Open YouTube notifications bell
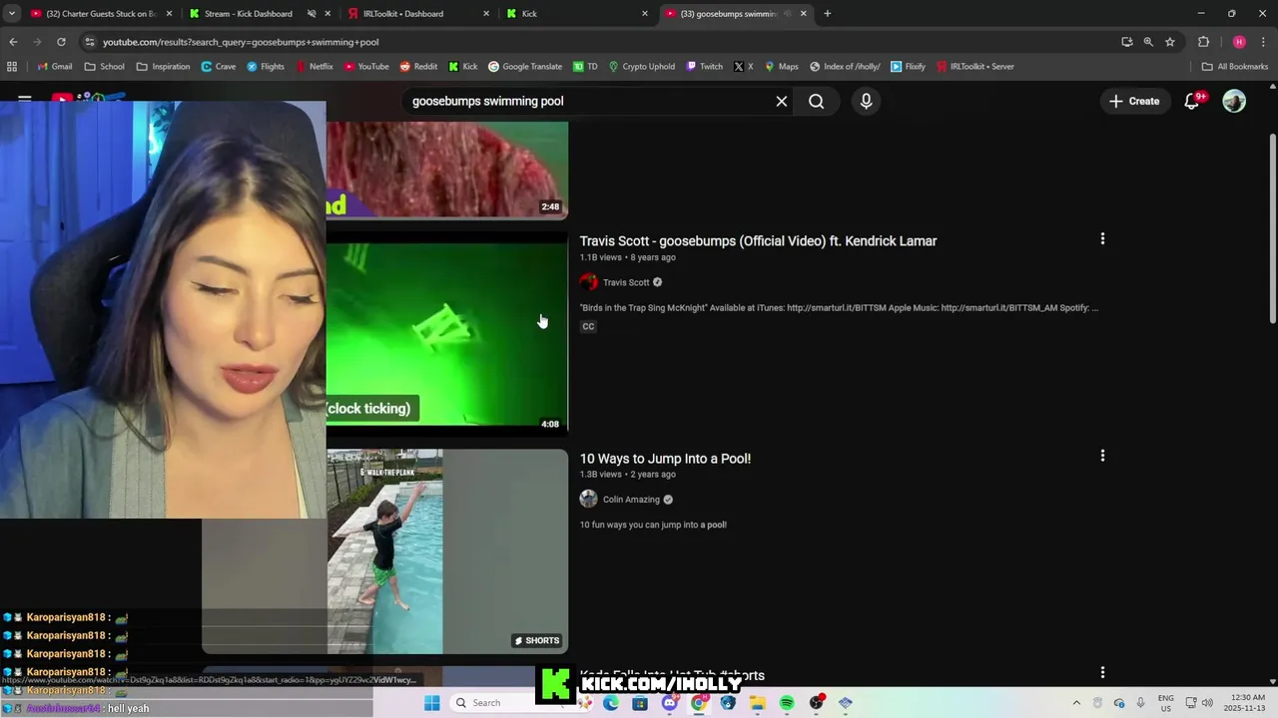1278x718 pixels. click(1192, 101)
